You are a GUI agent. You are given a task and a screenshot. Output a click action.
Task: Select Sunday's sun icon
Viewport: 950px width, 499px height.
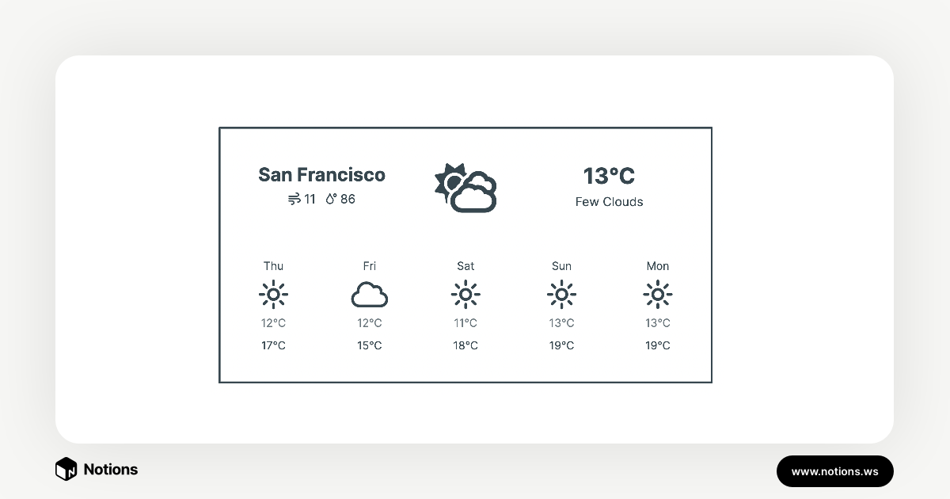(x=561, y=295)
